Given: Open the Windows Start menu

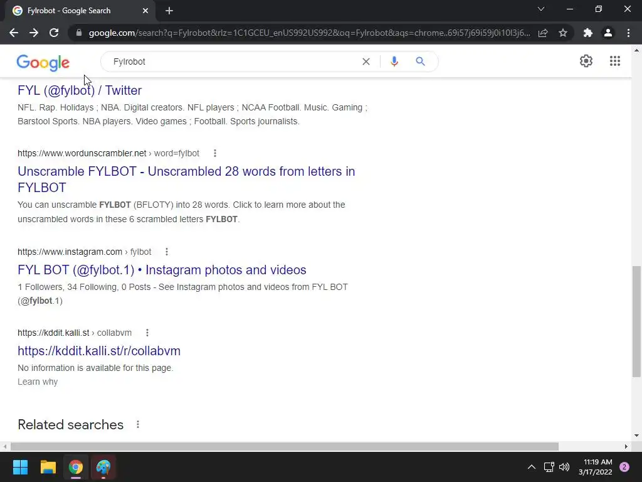Looking at the screenshot, I should click(x=20, y=467).
